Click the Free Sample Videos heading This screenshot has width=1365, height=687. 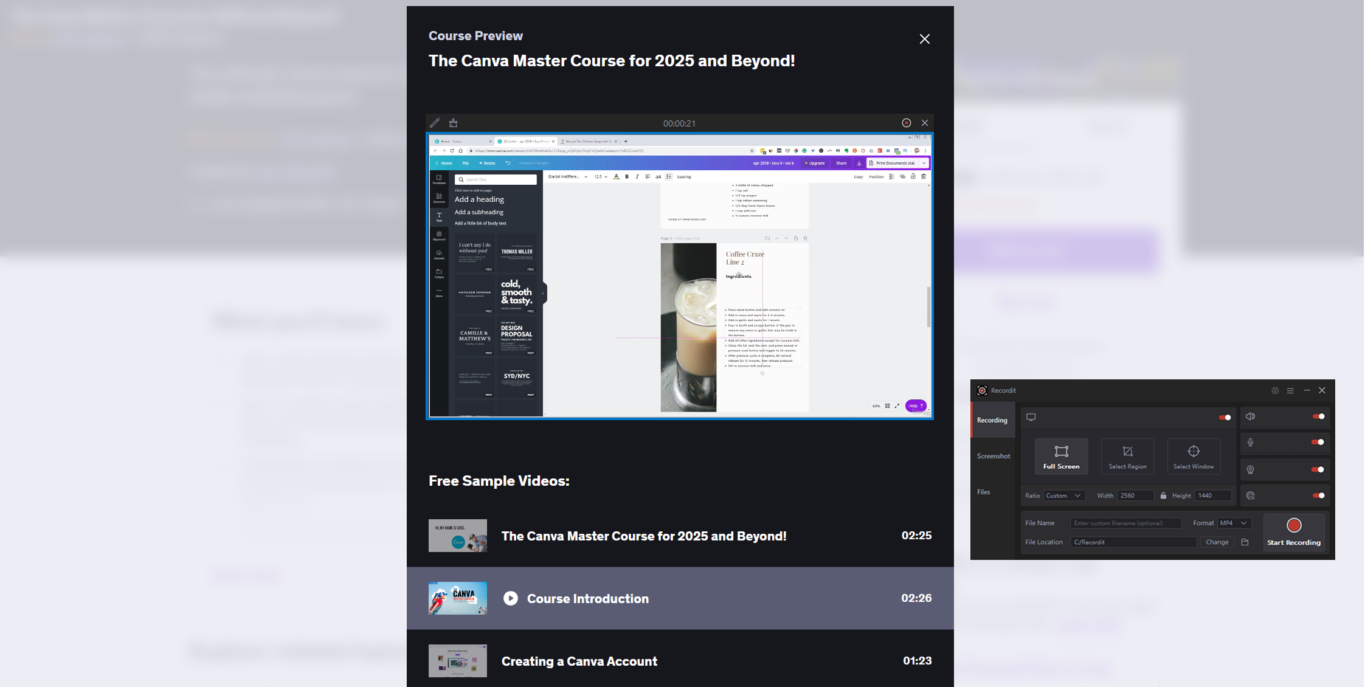pos(499,481)
